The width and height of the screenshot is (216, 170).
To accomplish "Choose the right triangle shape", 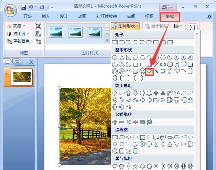I will click(x=129, y=57).
